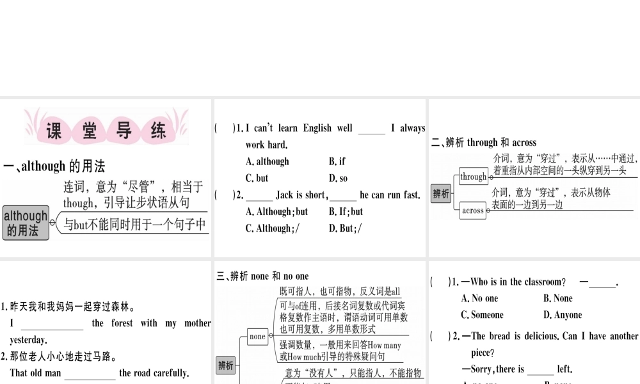Click the answer blank after 'Who is in the classroom?'
This screenshot has width=640, height=384.
tap(602, 283)
